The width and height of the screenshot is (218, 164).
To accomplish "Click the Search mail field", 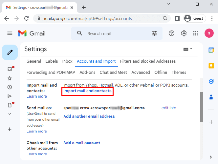I will [117, 33].
